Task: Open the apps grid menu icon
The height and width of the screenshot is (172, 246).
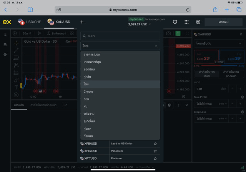Action: (186, 22)
